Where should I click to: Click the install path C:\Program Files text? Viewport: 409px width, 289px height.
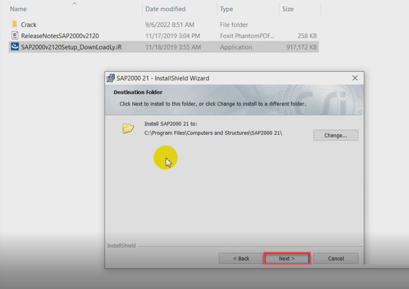pyautogui.click(x=213, y=133)
